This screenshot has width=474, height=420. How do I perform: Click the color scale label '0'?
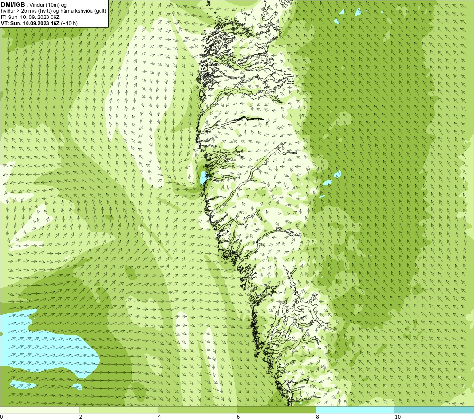pos(1,417)
